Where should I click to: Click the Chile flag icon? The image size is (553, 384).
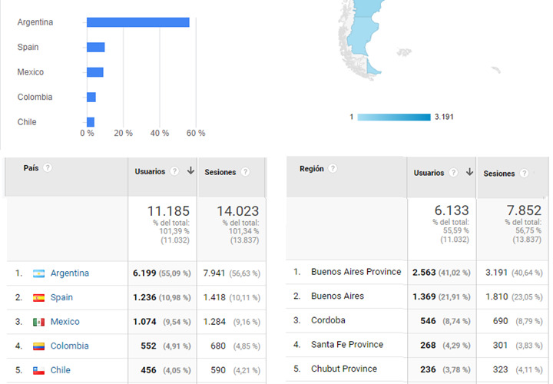coord(38,370)
